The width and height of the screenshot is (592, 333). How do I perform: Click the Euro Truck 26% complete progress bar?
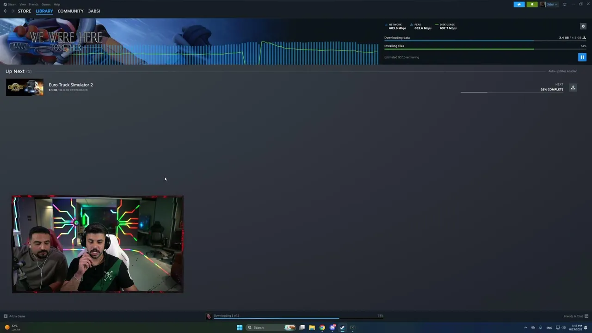pos(512,92)
